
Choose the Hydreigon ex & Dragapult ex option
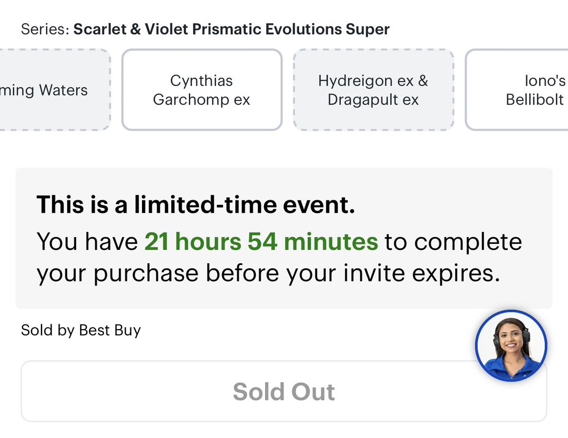[373, 90]
